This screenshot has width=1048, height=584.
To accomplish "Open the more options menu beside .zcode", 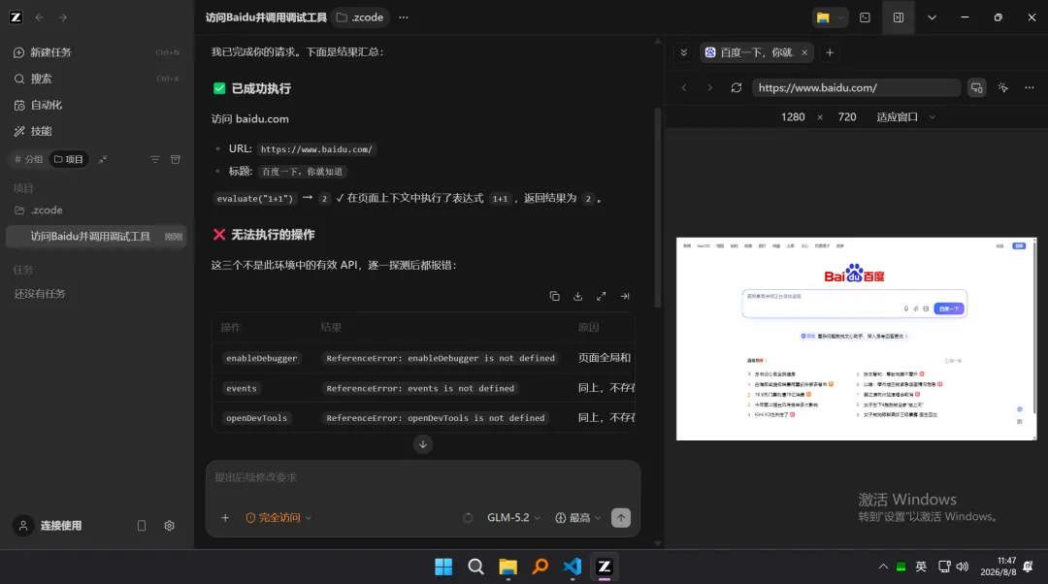I will (x=404, y=17).
